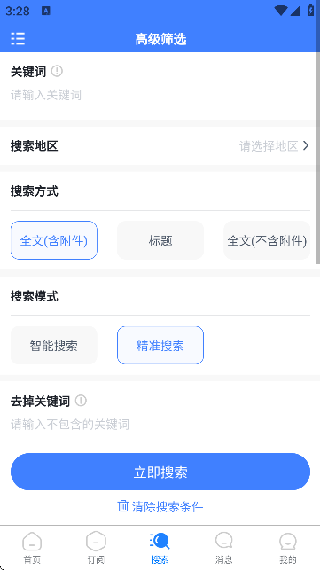Tap info icon beside 关键词 label
The width and height of the screenshot is (320, 570).
click(x=57, y=71)
